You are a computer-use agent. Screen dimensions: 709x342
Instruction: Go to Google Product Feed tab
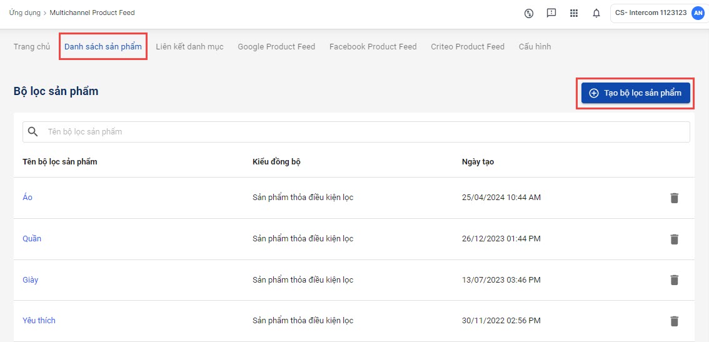[276, 47]
